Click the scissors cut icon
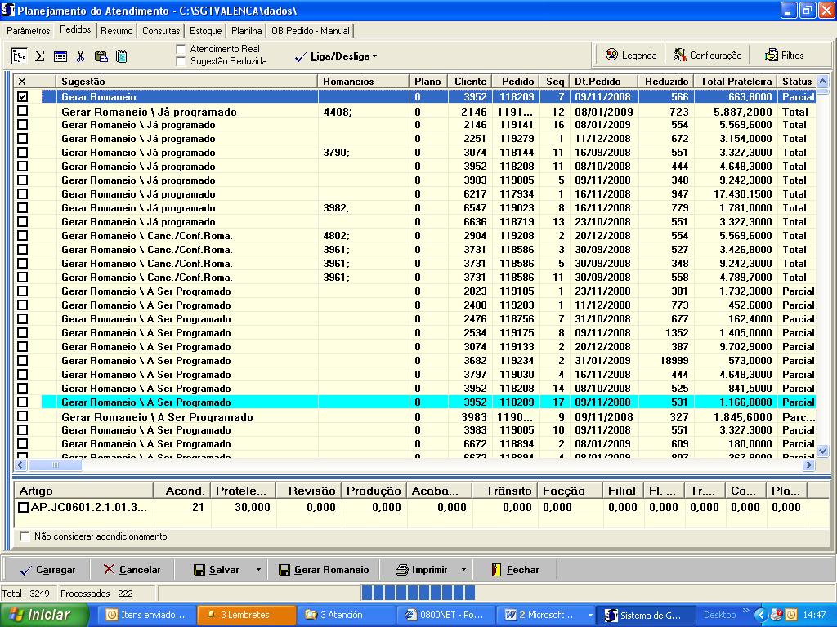Screen dimensions: 837x627 (x=80, y=56)
